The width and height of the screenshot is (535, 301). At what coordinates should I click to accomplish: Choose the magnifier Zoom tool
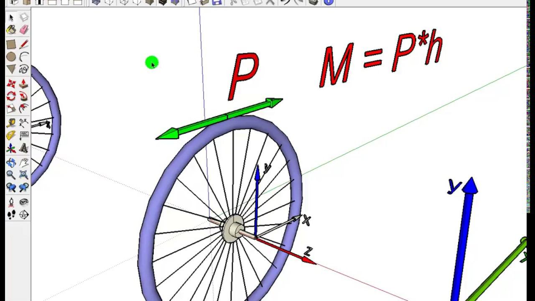point(11,175)
